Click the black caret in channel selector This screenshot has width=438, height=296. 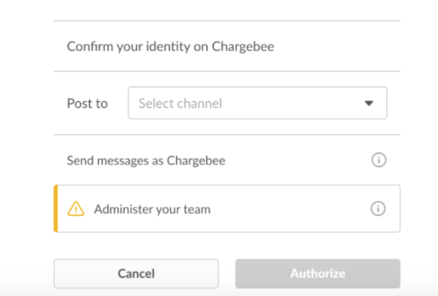coord(369,103)
